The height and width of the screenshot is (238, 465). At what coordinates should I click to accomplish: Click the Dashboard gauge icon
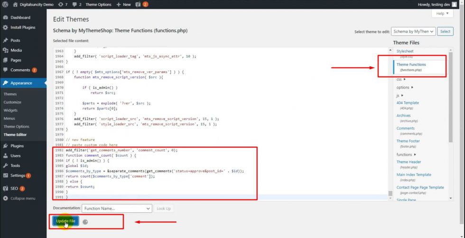(5, 18)
